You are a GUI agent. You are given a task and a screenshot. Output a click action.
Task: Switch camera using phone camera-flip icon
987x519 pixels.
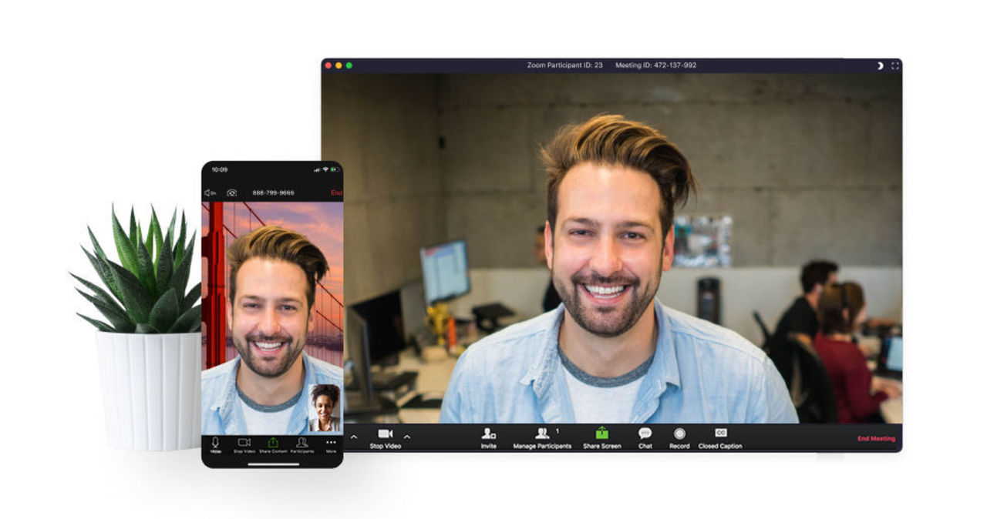(231, 193)
